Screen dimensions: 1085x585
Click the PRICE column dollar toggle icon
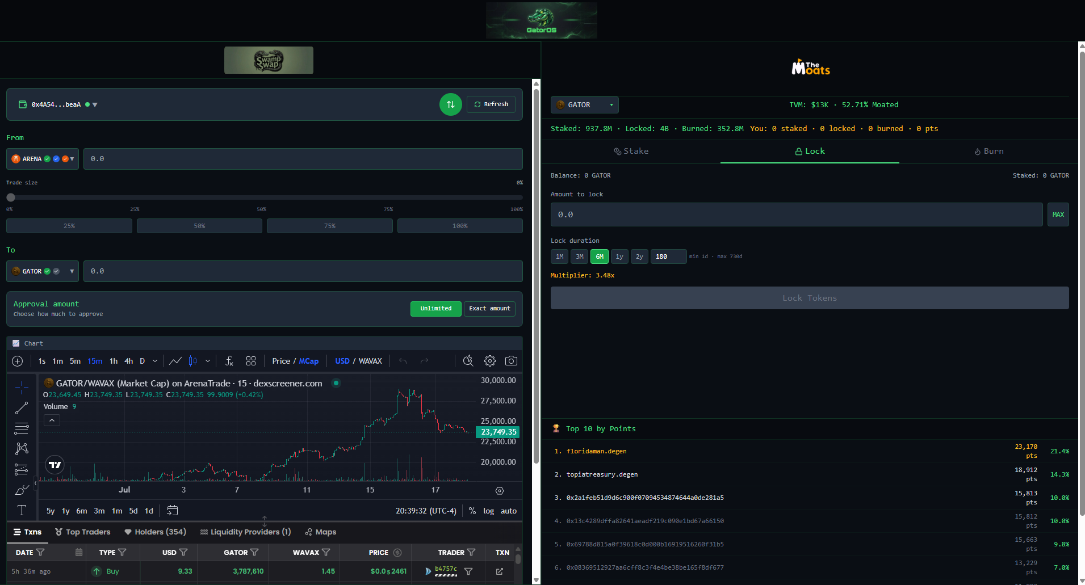[397, 552]
